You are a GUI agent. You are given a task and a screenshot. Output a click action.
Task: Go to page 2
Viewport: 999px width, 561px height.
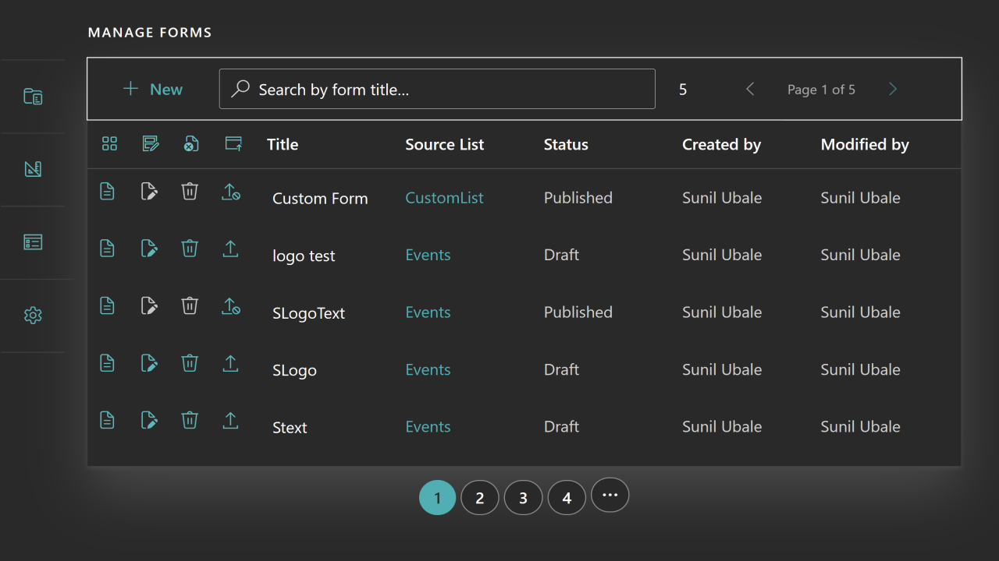(480, 497)
